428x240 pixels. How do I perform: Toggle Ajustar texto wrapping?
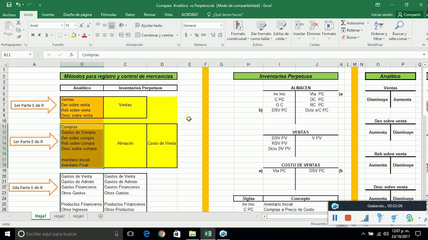(148, 26)
